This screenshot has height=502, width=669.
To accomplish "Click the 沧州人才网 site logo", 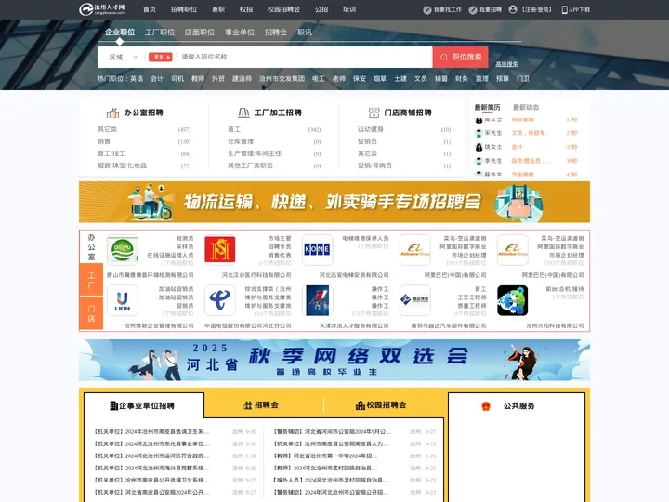I will click(102, 9).
